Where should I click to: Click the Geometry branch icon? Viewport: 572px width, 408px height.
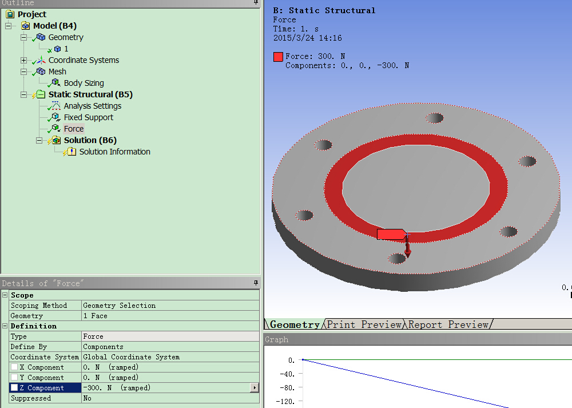[41, 37]
